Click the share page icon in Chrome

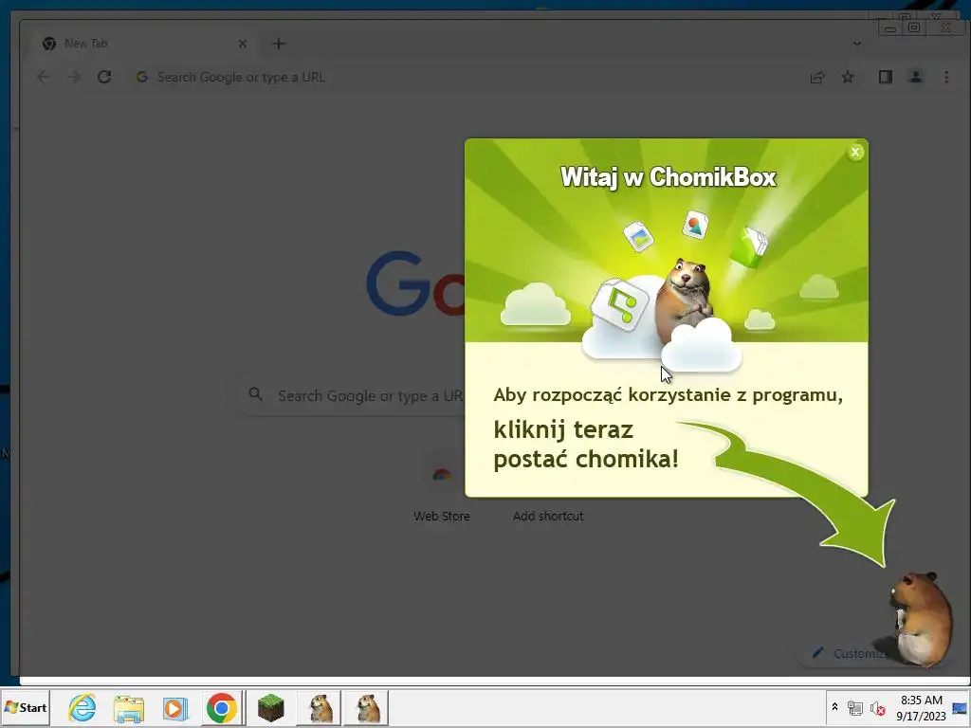coord(817,78)
